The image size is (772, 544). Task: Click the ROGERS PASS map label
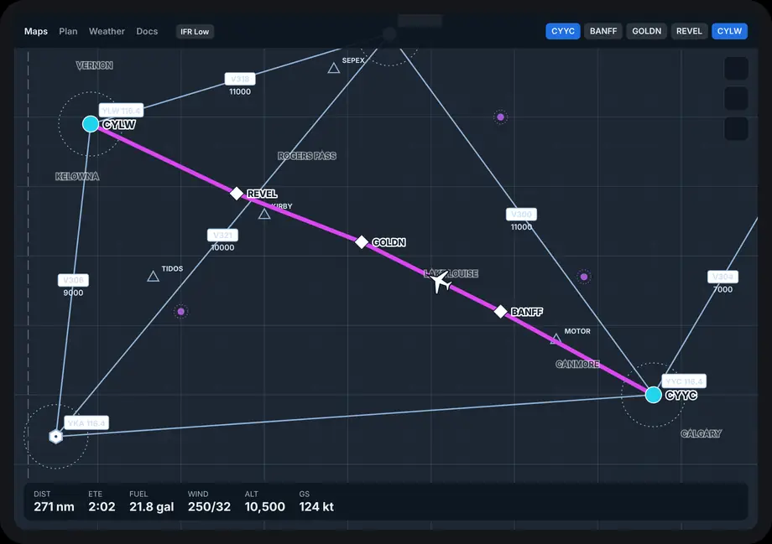[307, 156]
